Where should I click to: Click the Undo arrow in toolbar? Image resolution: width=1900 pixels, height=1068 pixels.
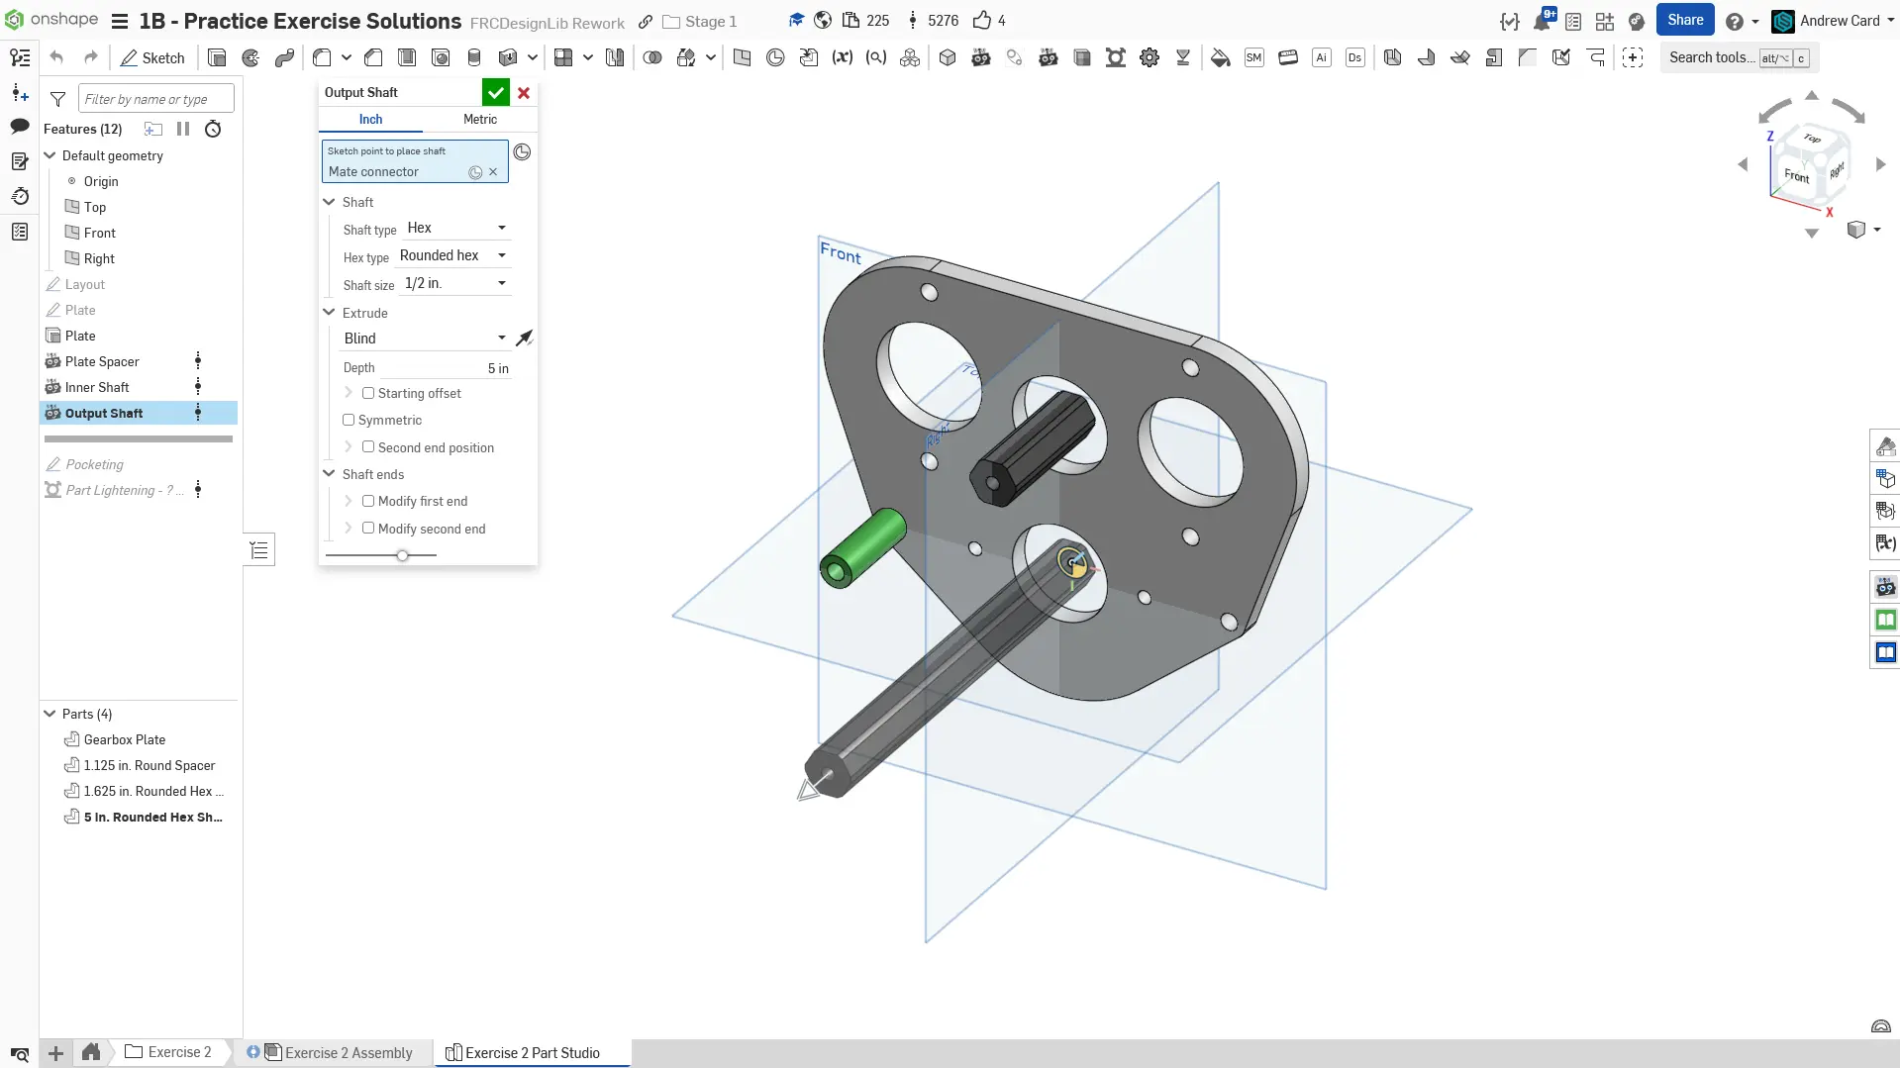(56, 57)
